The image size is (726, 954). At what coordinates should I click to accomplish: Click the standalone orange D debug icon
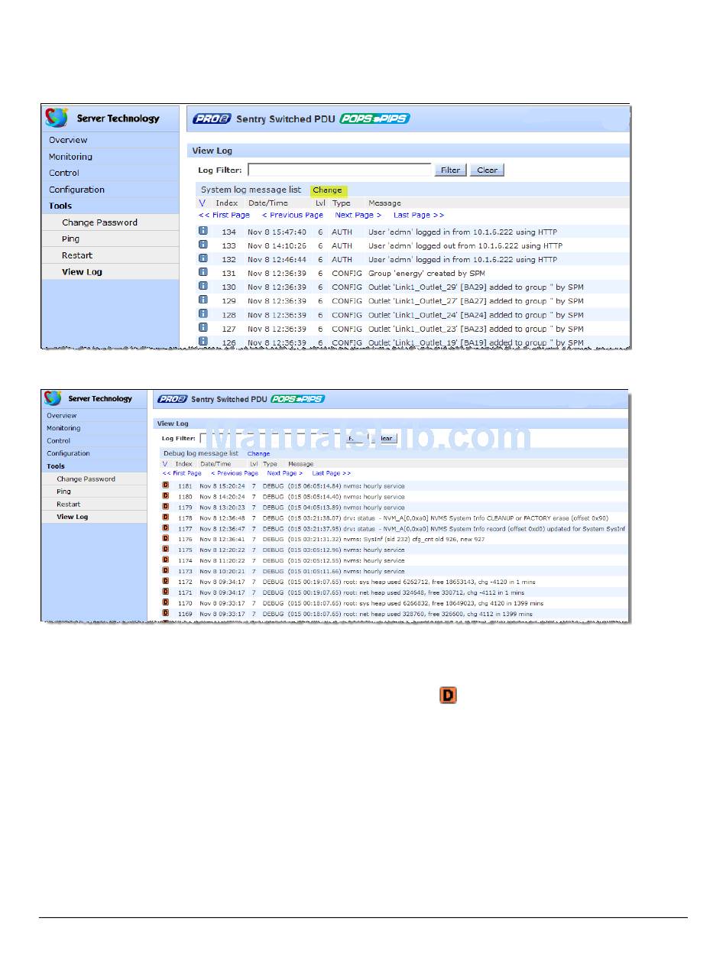pos(447,695)
